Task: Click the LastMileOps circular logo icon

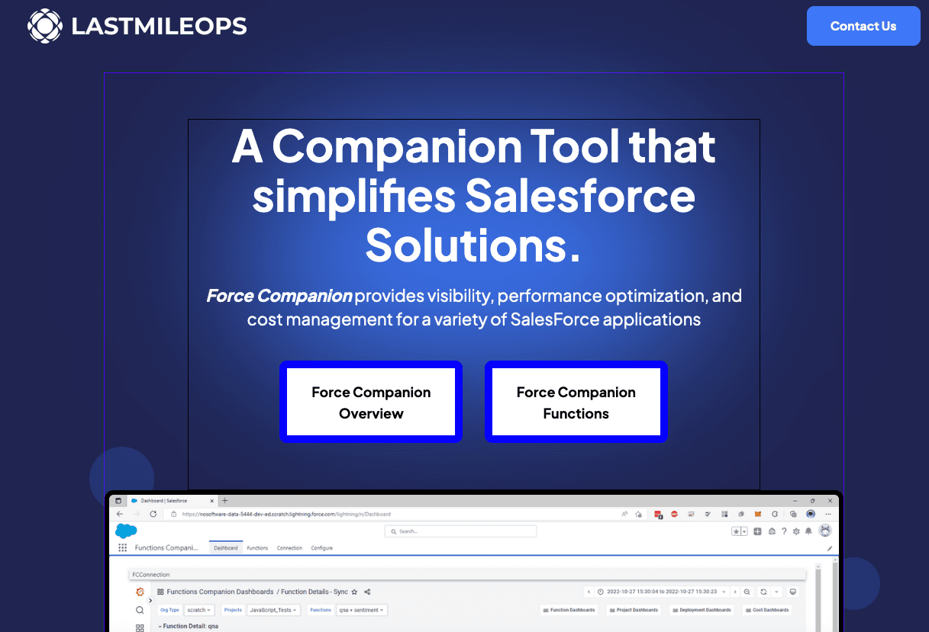Action: point(44,26)
